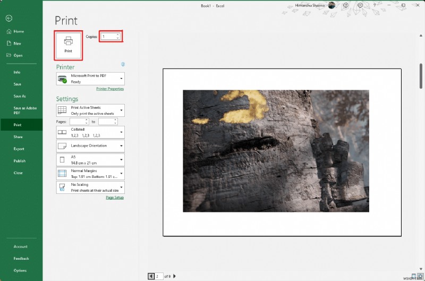
Task: Toggle Show Margins in print preview
Action: pos(413,276)
